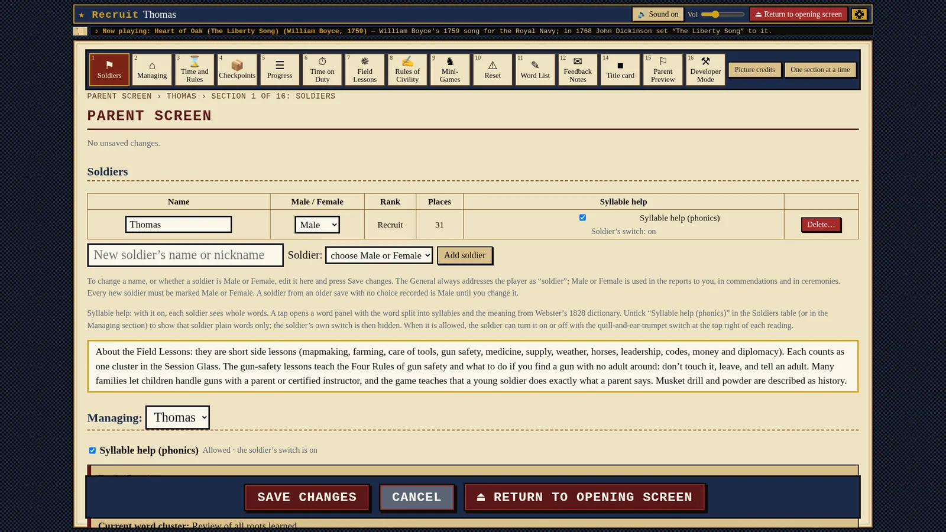
Task: Click THOMAS in the breadcrumb
Action: 182,96
